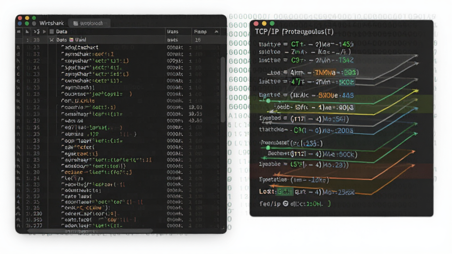Click the stop square icon in Wirtshark toolbar
The height and width of the screenshot is (254, 452).
pyautogui.click(x=19, y=31)
